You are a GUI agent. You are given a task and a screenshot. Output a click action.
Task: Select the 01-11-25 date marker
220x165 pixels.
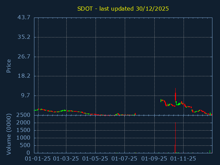pyautogui.click(x=184, y=159)
